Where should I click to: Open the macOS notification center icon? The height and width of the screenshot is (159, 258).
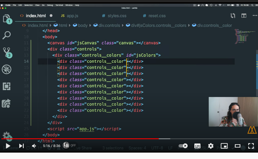256,5
